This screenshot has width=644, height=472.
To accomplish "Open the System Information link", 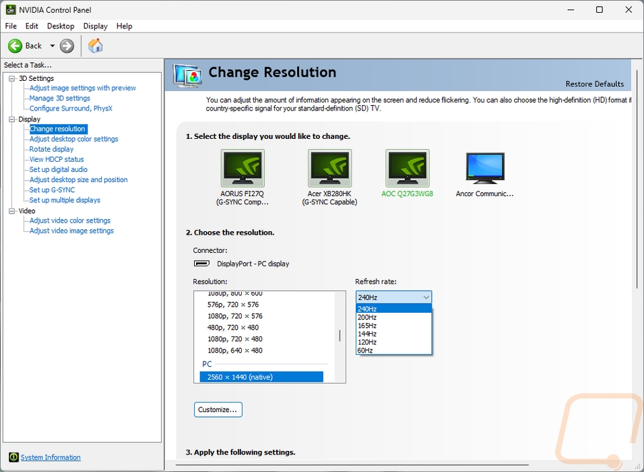I will pos(51,457).
